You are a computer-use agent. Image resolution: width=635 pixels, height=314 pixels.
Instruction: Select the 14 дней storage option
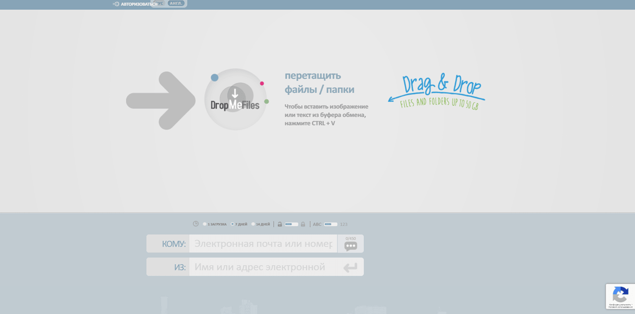[260, 224]
